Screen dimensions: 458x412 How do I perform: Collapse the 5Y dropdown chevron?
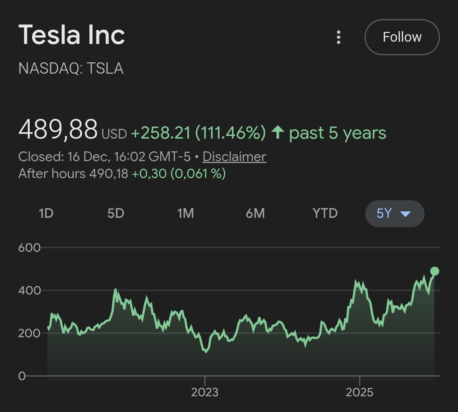tap(405, 214)
